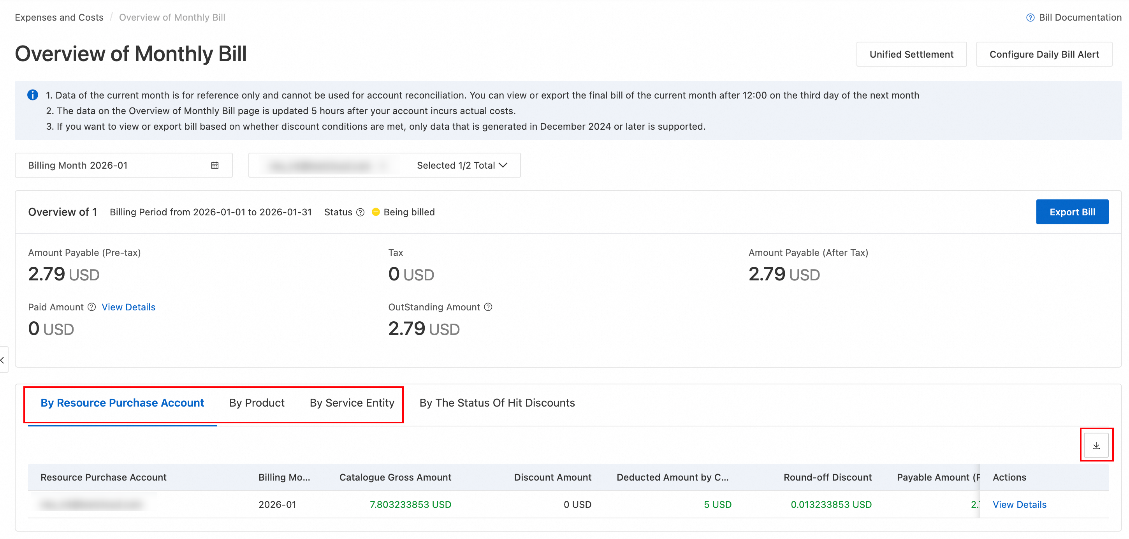Click the help icon beside Paid Amount
The width and height of the screenshot is (1129, 539).
91,307
